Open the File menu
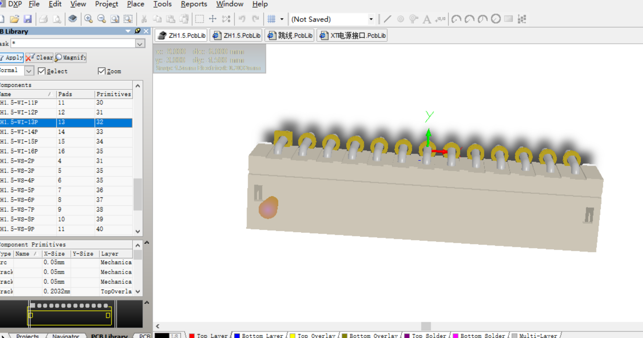Viewport: 643px width, 338px height. pos(34,4)
